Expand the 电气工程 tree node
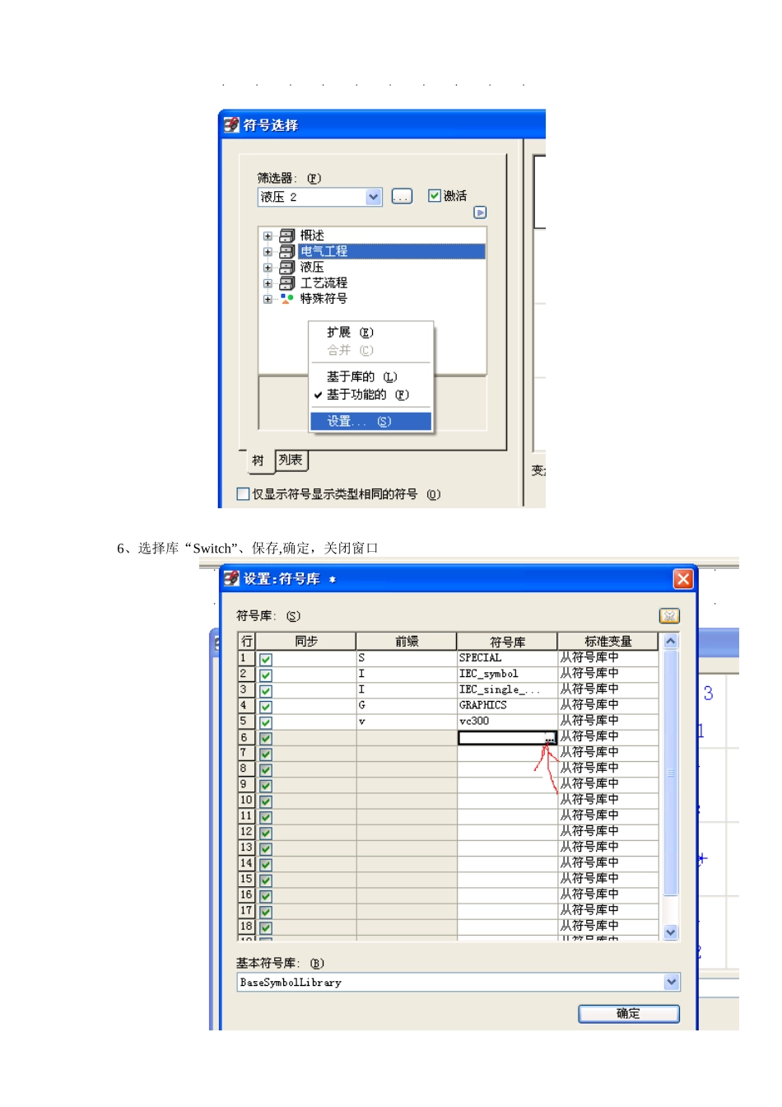The image size is (782, 1107). (268, 252)
